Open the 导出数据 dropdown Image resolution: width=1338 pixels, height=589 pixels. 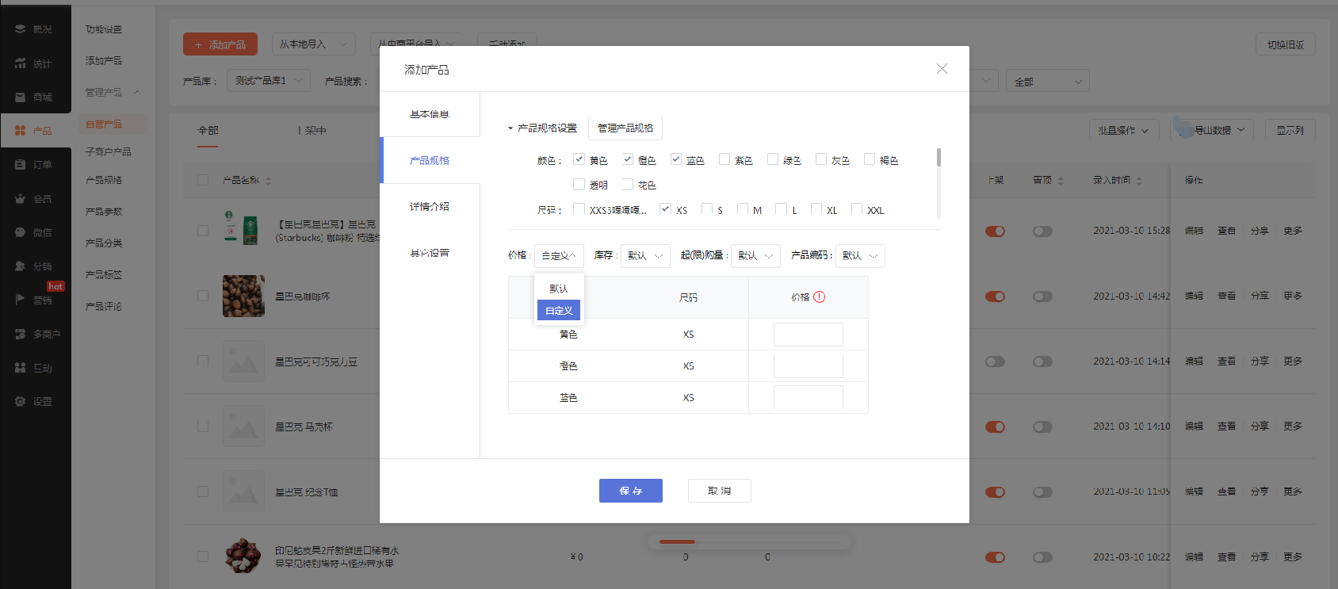click(x=1212, y=130)
